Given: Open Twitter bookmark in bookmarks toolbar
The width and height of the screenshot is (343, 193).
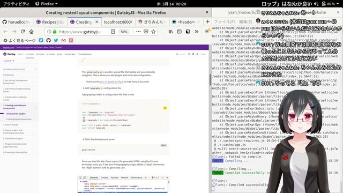Looking at the screenshot, I should point(56,40).
